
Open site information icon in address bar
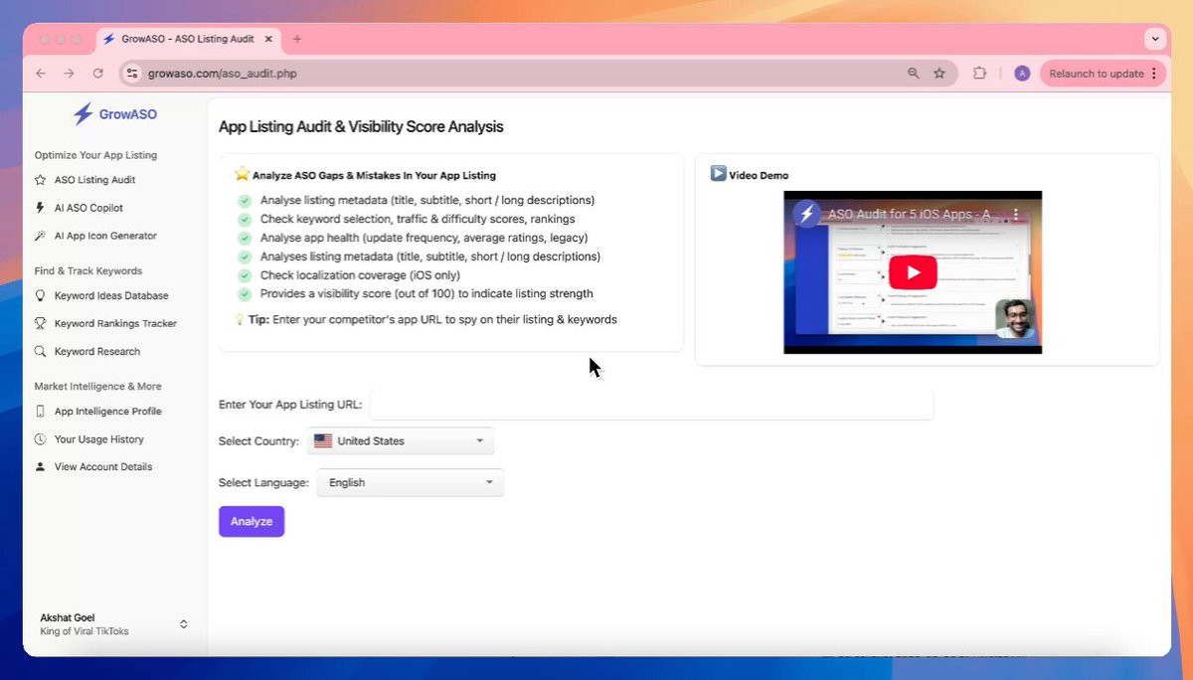[132, 74]
